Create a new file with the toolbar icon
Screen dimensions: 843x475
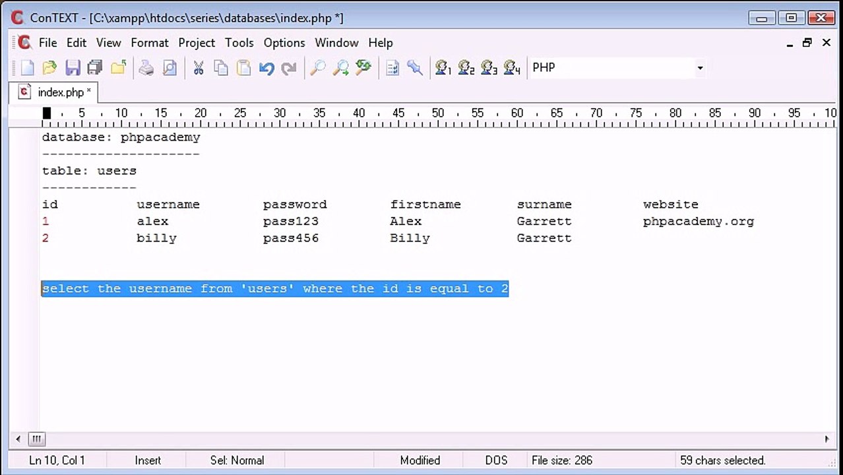pos(27,67)
